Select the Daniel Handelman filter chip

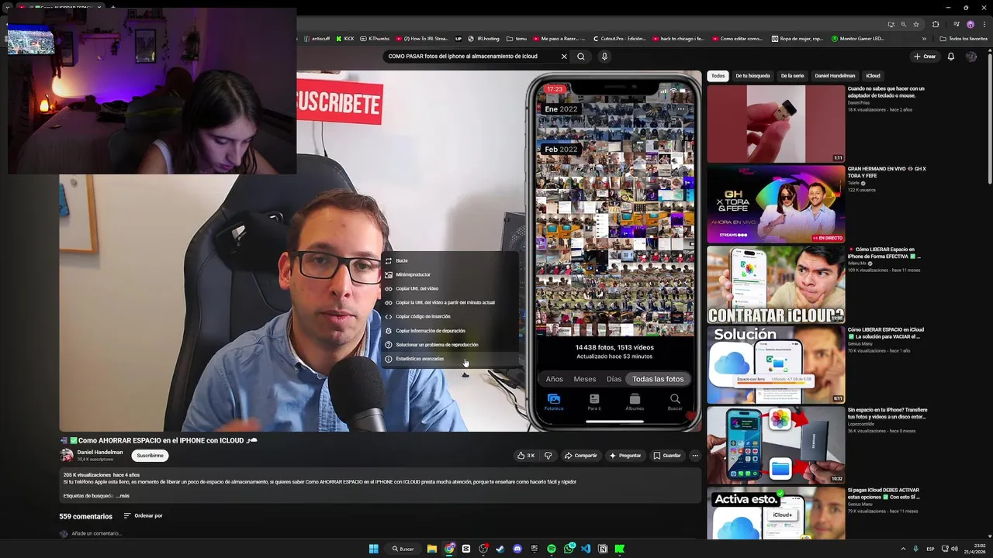pyautogui.click(x=835, y=76)
